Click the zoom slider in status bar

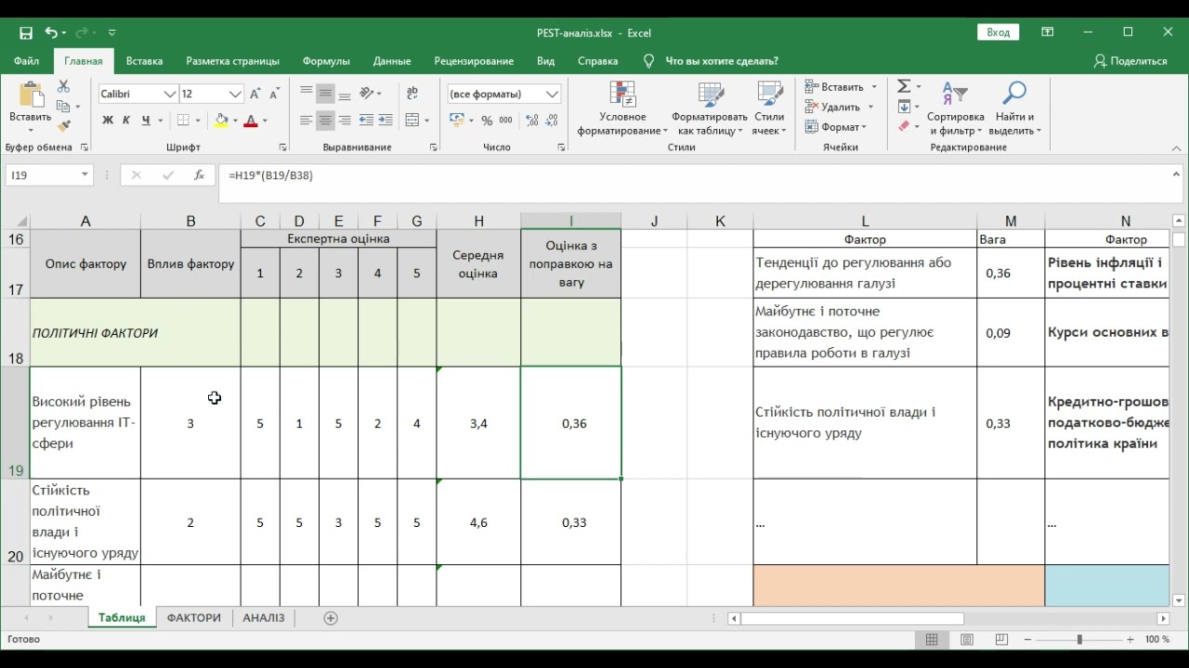[x=1079, y=640]
